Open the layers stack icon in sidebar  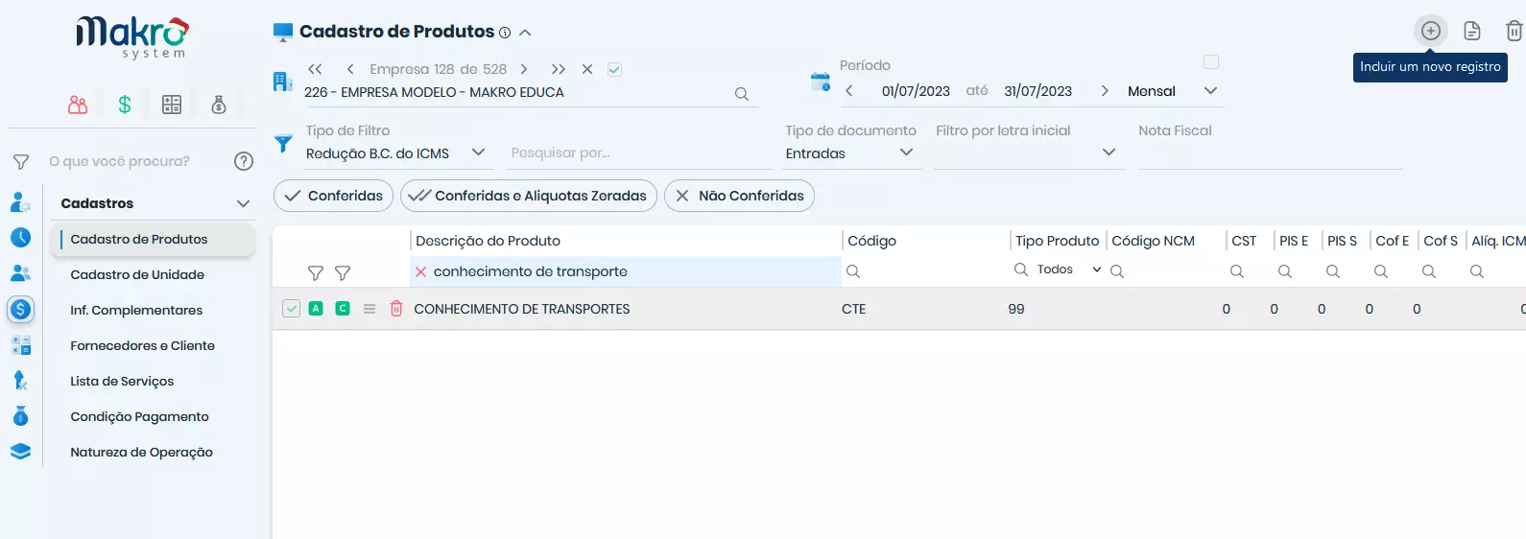pyautogui.click(x=20, y=451)
